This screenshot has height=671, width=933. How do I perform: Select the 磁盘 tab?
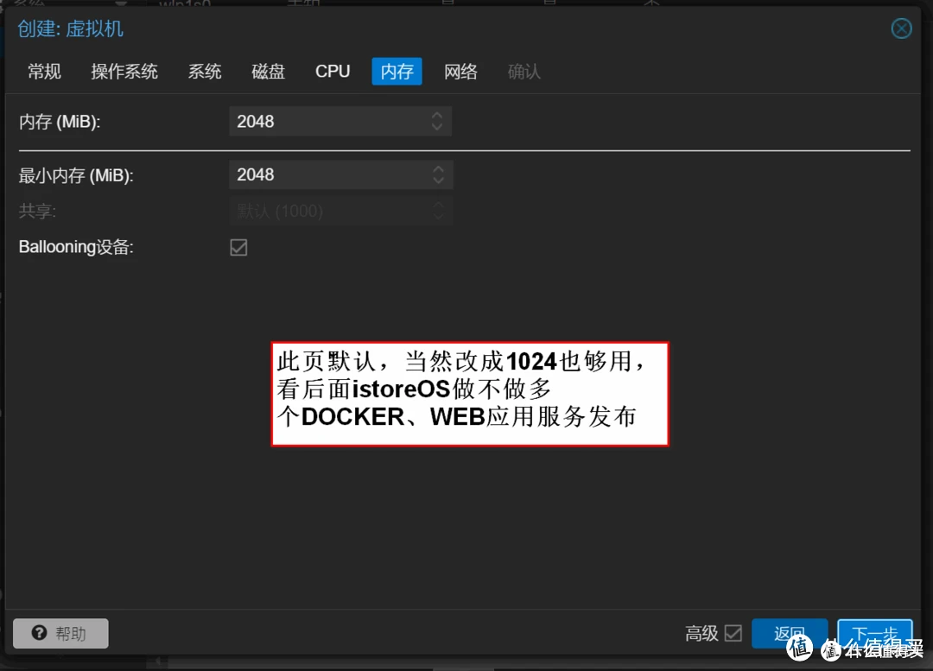269,72
